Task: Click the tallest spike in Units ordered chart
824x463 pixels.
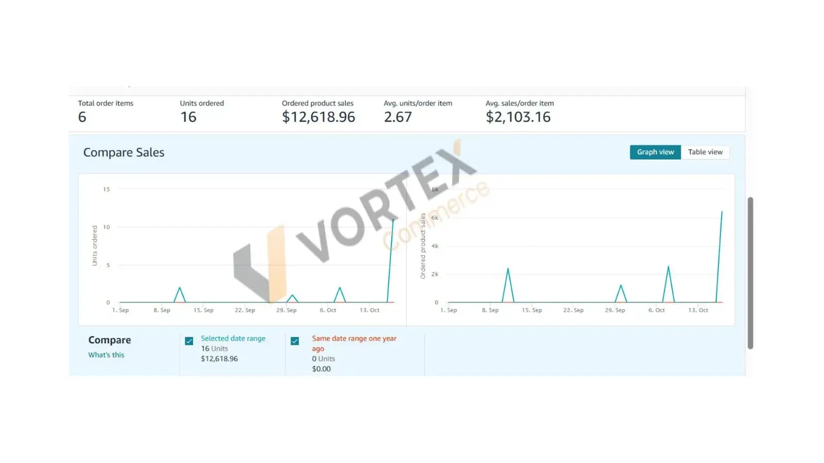Action: 393,220
